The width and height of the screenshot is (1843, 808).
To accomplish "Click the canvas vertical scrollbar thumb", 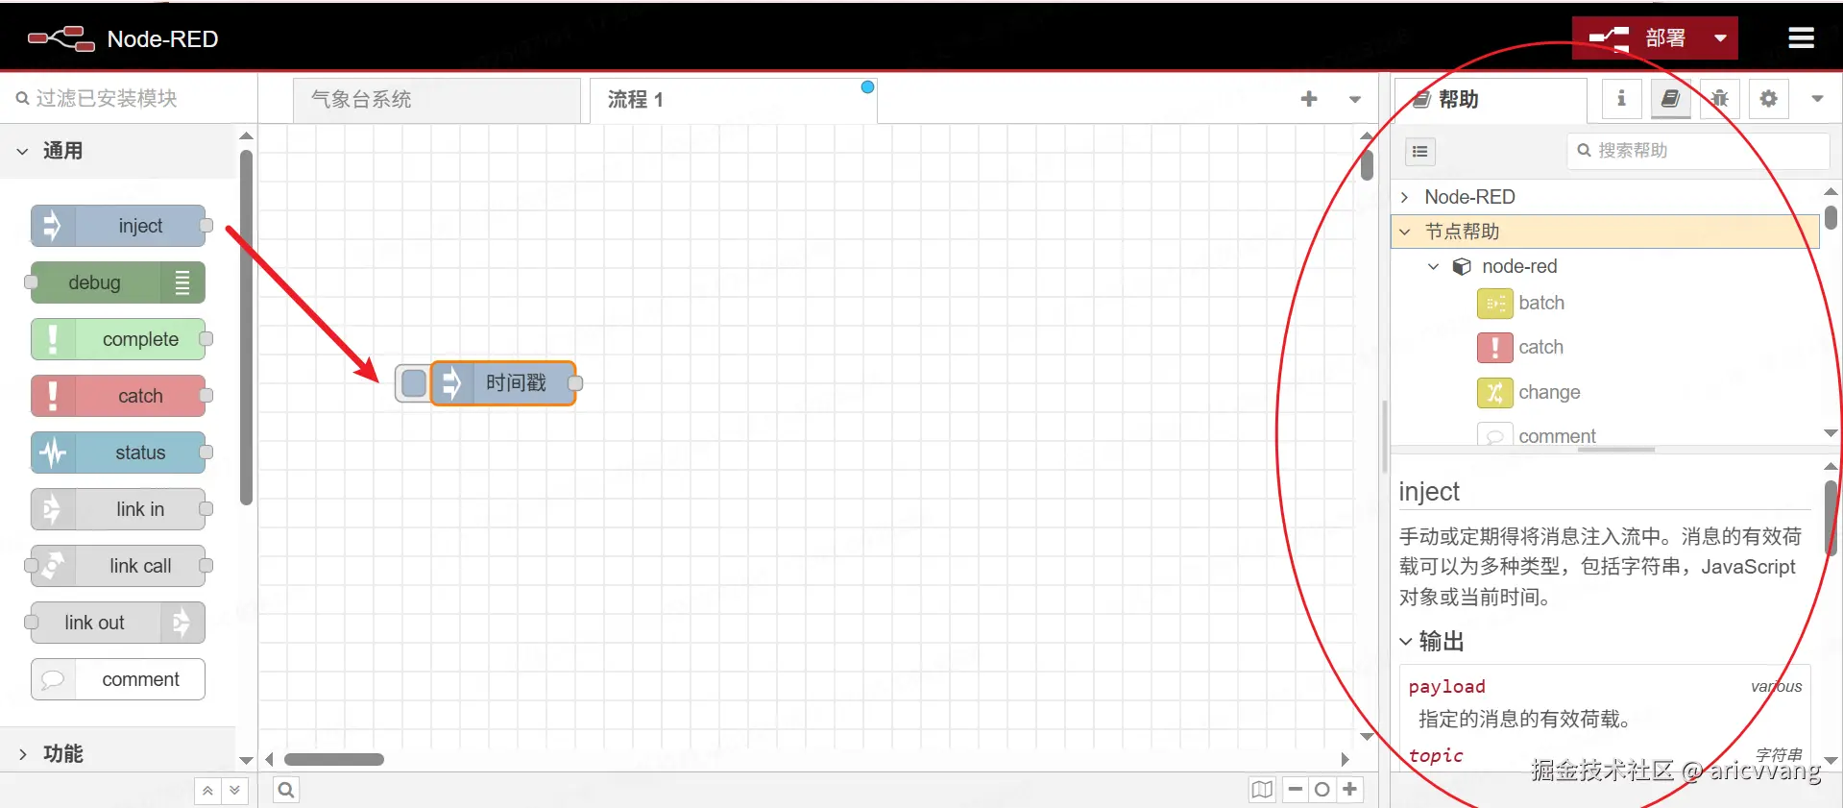I will [1367, 165].
